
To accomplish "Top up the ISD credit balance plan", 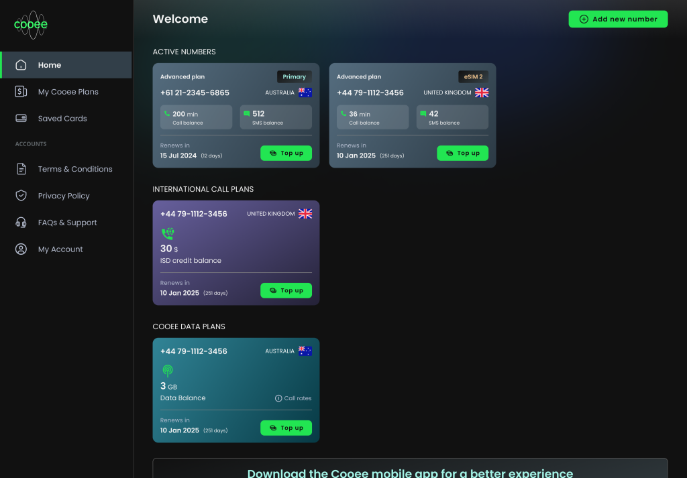I will coord(286,291).
